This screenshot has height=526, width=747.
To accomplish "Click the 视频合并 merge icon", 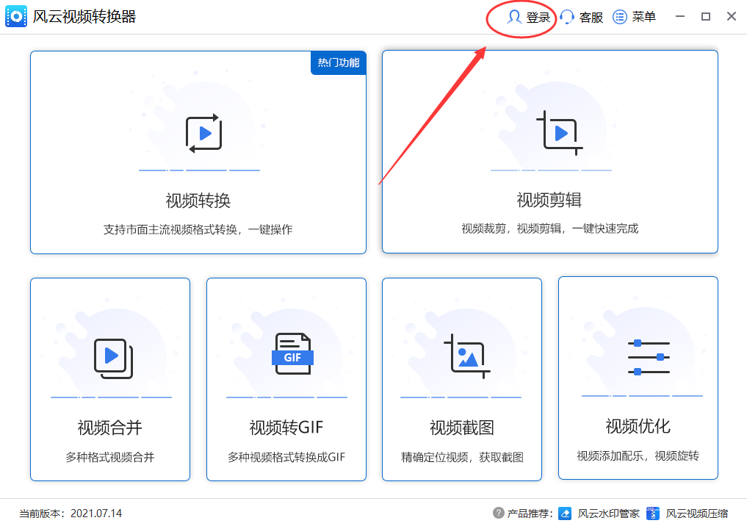I will (113, 359).
